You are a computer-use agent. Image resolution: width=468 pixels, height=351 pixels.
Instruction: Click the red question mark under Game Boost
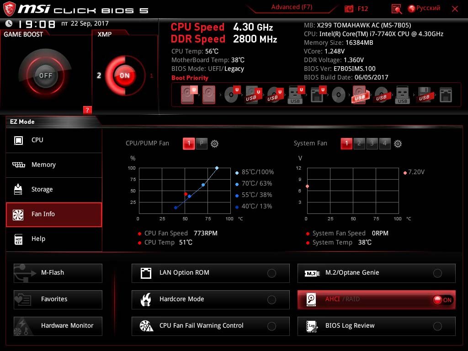point(87,110)
